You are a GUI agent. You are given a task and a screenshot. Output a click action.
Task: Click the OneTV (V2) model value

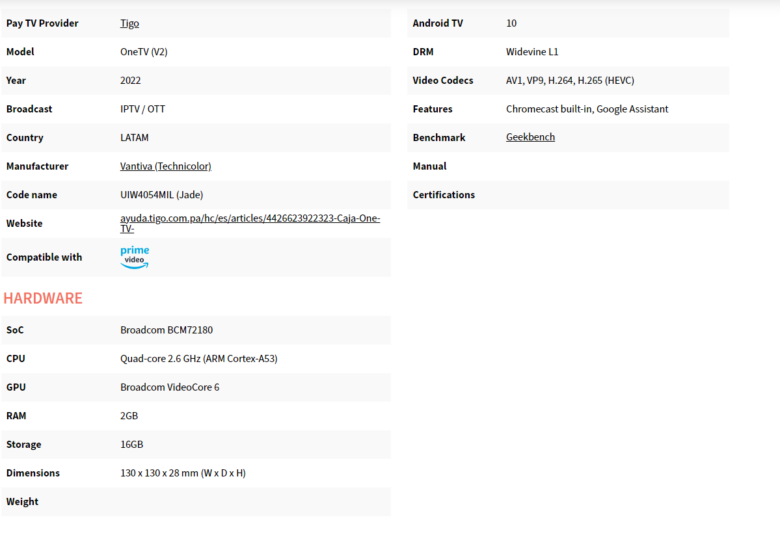(x=144, y=52)
